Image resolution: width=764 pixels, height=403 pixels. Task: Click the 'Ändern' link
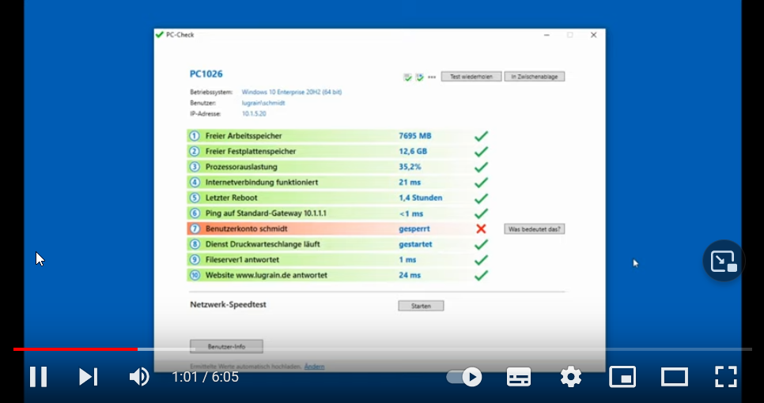click(x=314, y=367)
